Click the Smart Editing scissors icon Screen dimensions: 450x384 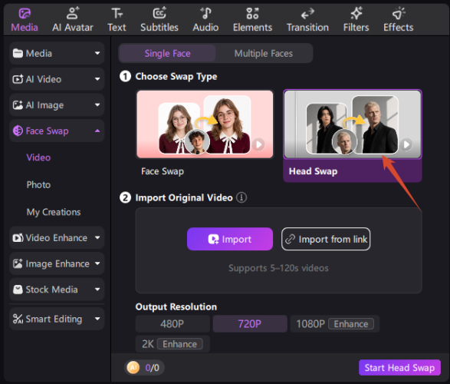point(18,319)
